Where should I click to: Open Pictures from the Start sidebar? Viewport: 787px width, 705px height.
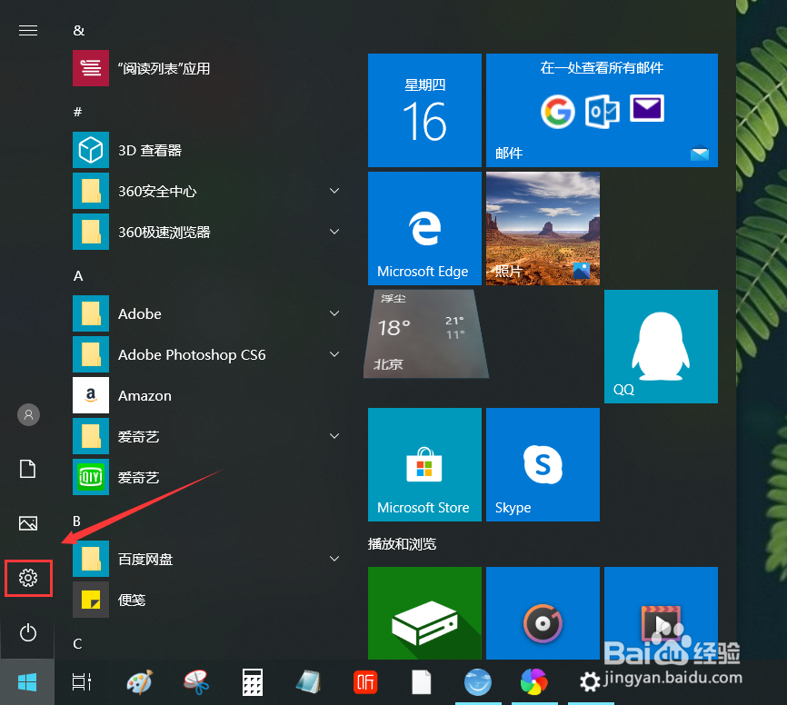pyautogui.click(x=28, y=523)
